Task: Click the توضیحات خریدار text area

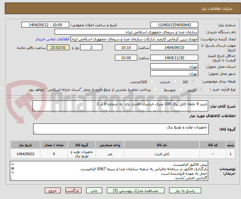Action: (109, 171)
